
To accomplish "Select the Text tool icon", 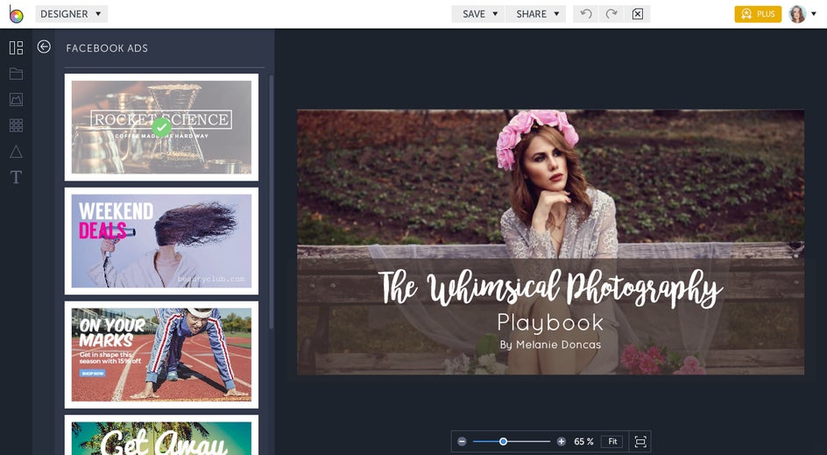I will coord(16,177).
